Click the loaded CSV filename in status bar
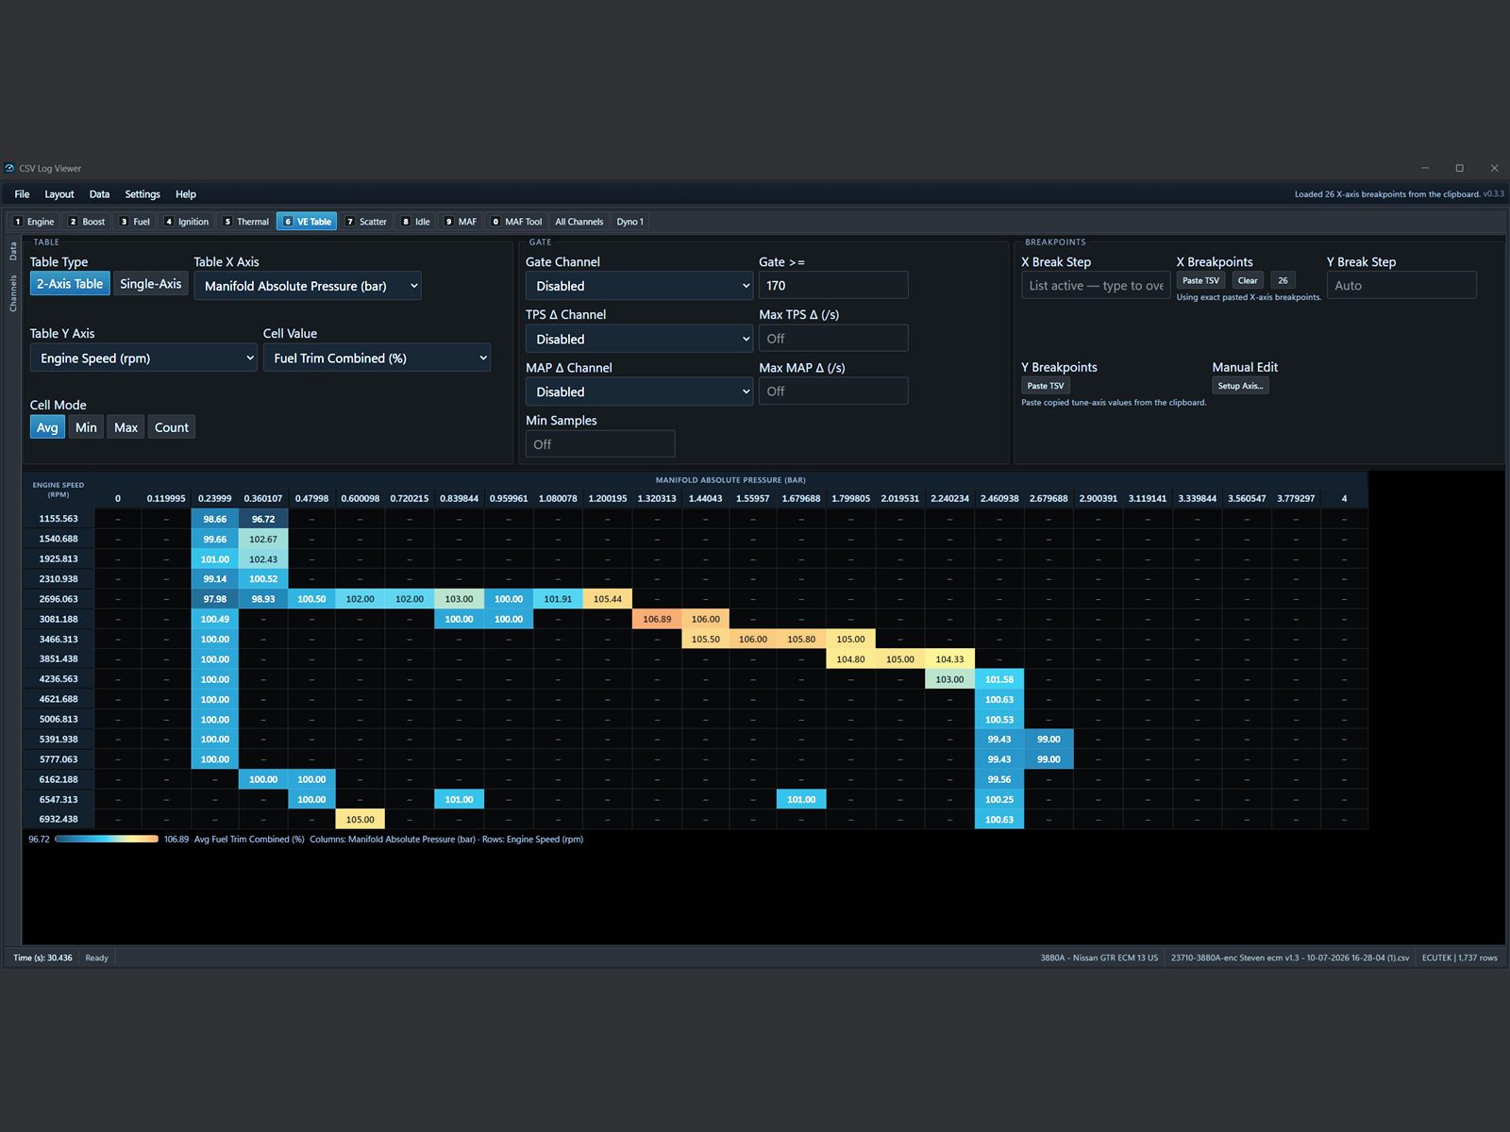The image size is (1510, 1132). (x=1290, y=957)
